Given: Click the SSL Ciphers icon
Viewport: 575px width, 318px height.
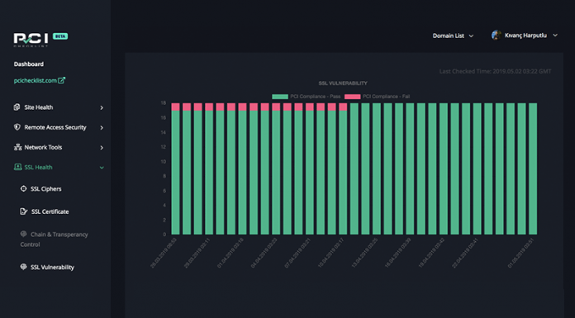Looking at the screenshot, I should click(23, 188).
